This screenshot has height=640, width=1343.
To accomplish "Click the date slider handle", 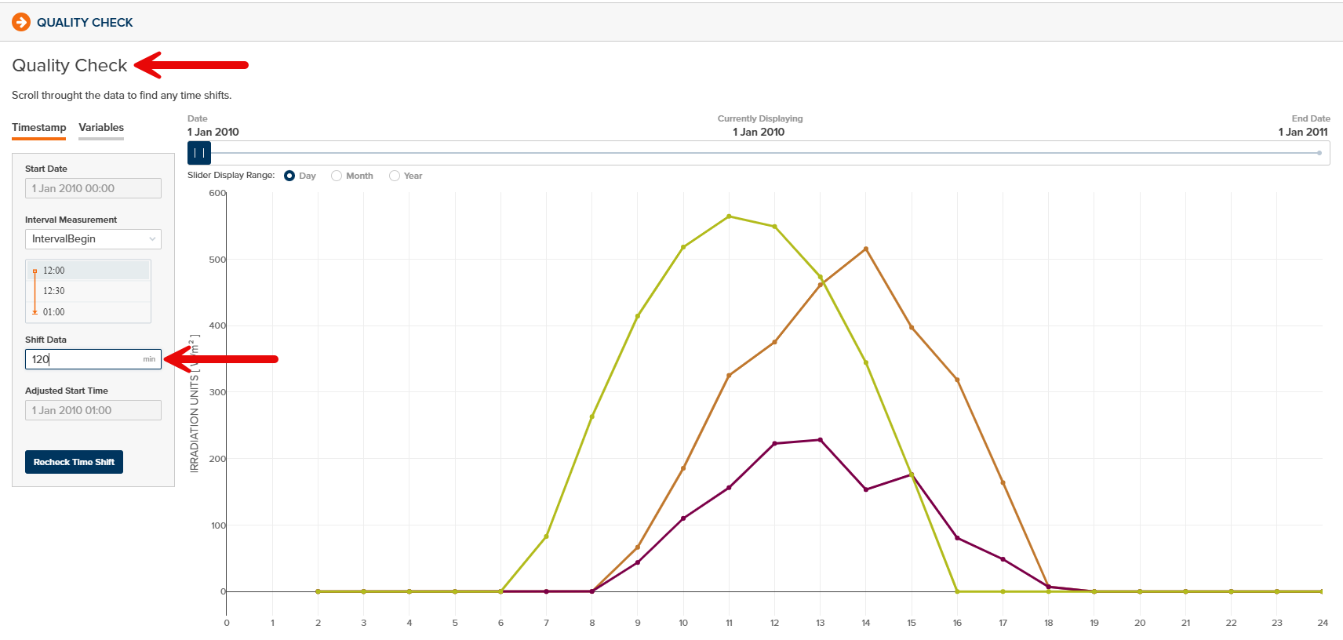I will click(199, 153).
